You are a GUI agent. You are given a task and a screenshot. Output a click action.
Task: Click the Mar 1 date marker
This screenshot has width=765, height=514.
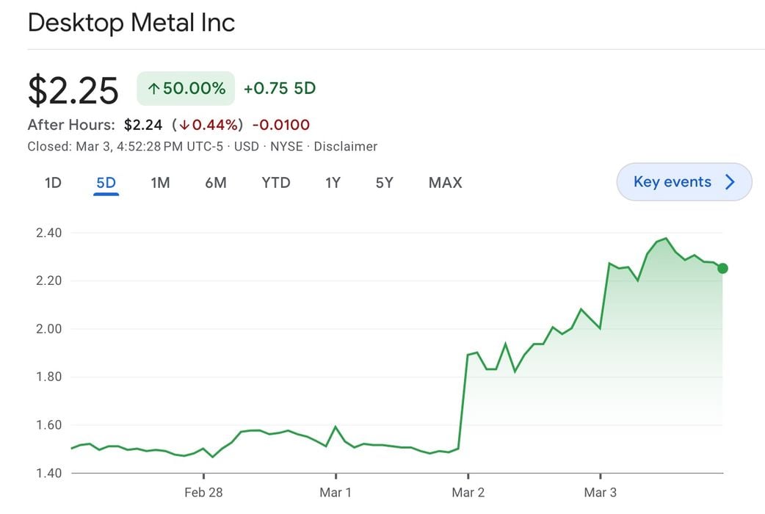pyautogui.click(x=336, y=492)
